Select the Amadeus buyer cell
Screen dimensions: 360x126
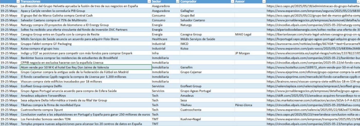(x=207, y=96)
